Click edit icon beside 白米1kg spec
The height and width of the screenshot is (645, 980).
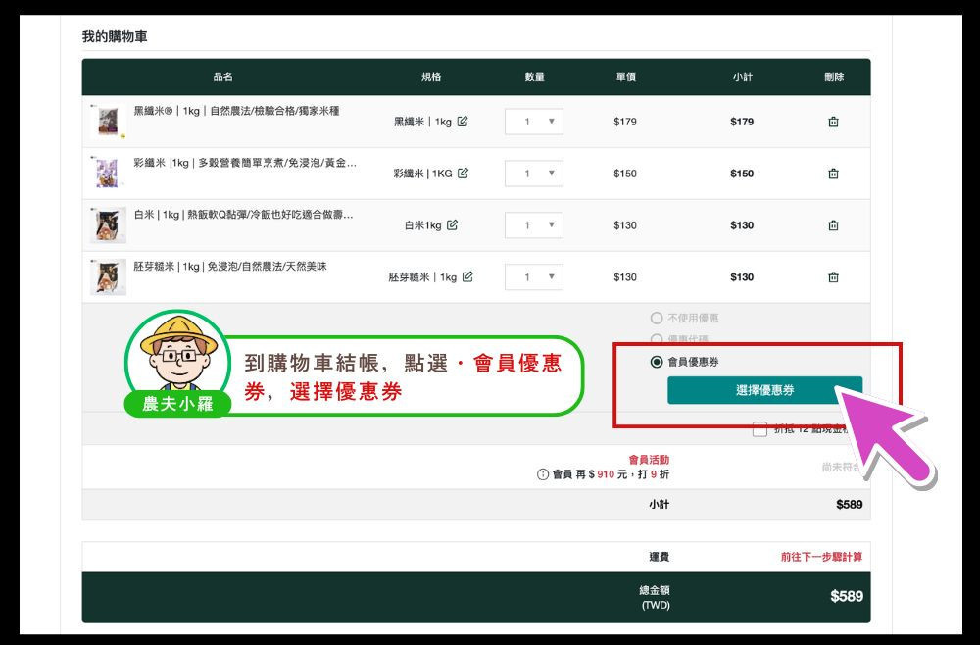click(x=452, y=224)
